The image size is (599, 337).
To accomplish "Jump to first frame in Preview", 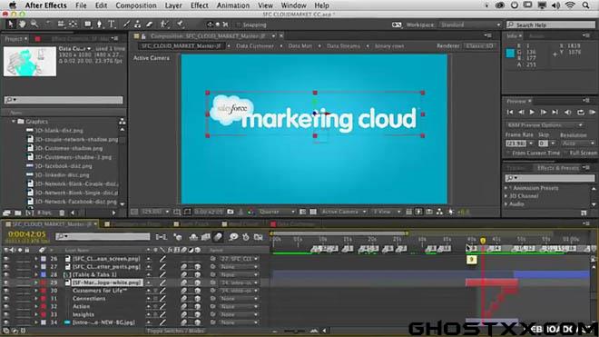I will (510, 112).
